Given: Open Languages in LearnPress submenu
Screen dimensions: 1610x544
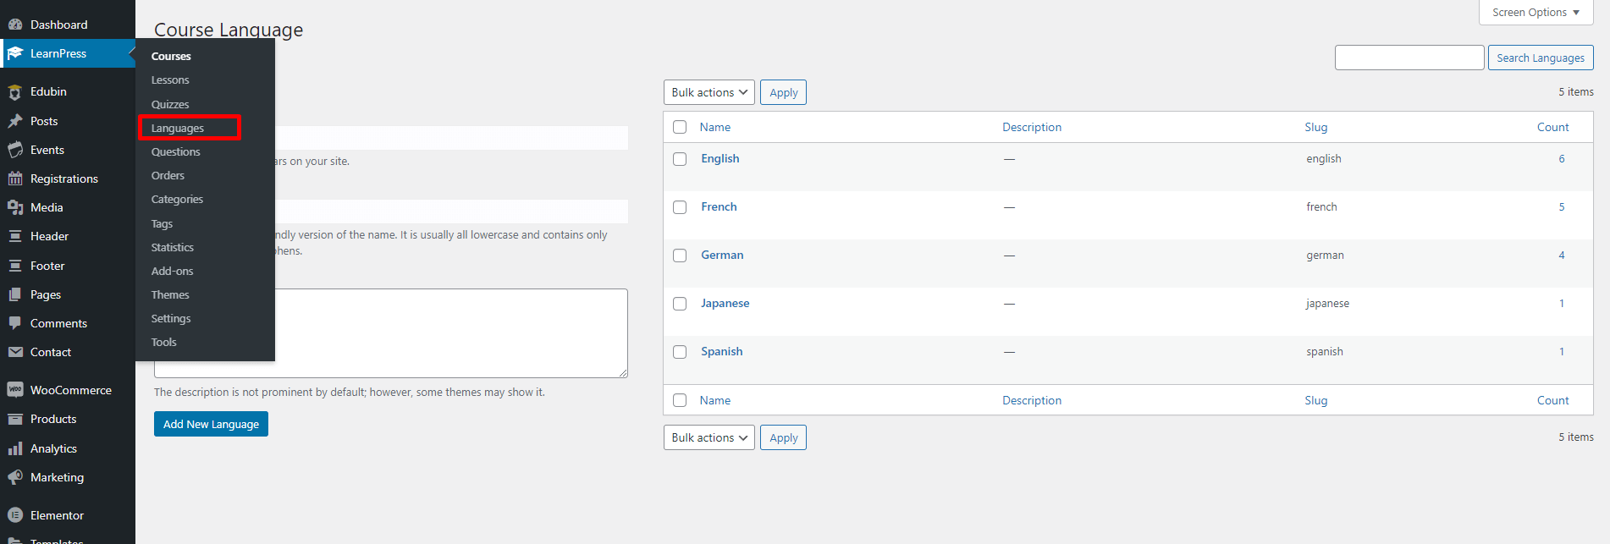Looking at the screenshot, I should pyautogui.click(x=178, y=128).
